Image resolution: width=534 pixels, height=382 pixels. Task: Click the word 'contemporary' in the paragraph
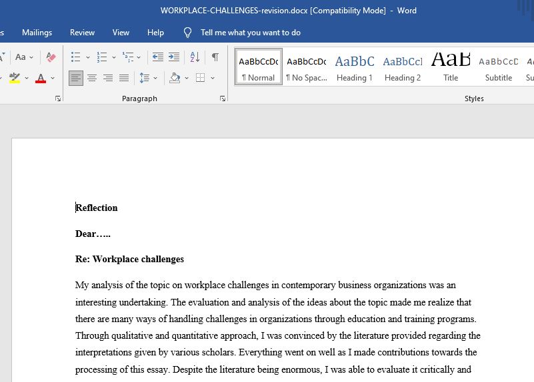(x=309, y=285)
